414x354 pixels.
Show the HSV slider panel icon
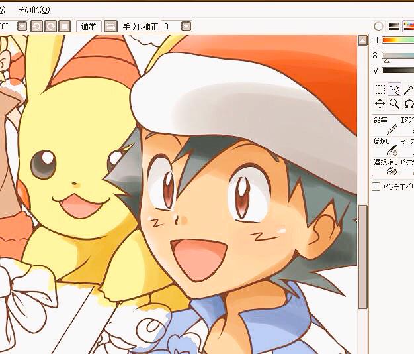pyautogui.click(x=408, y=27)
